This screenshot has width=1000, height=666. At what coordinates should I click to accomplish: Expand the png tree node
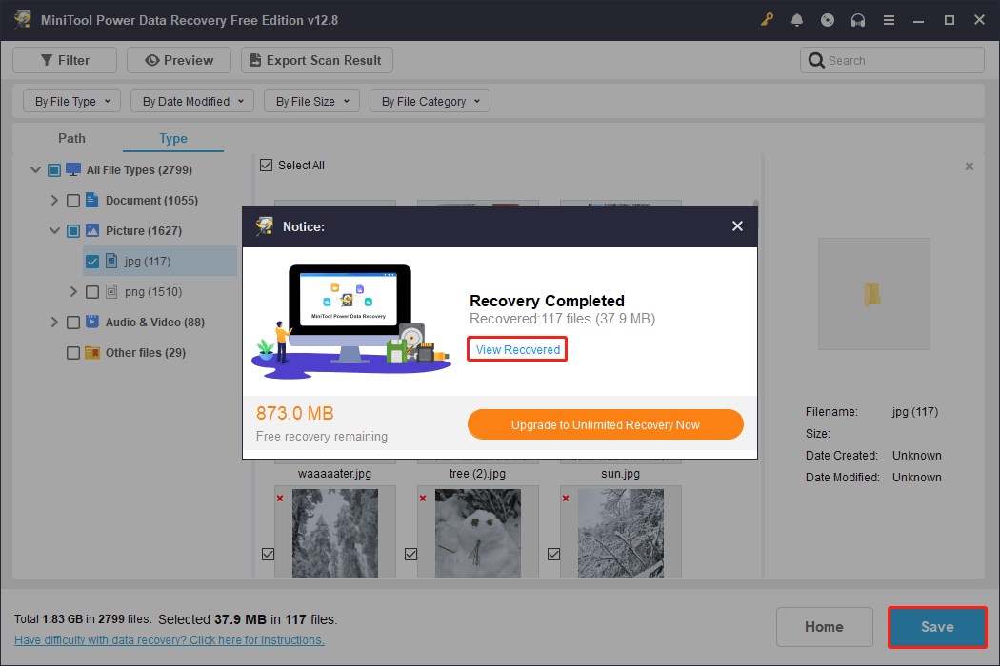click(73, 291)
